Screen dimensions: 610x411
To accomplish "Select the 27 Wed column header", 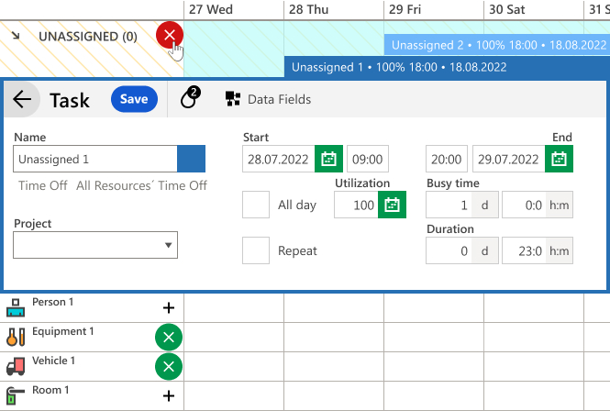I will (x=234, y=9).
